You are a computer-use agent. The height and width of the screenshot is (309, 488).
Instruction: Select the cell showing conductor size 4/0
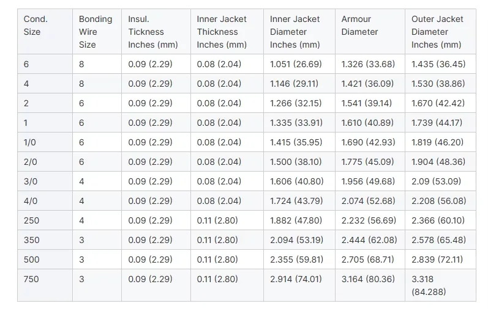click(x=31, y=201)
